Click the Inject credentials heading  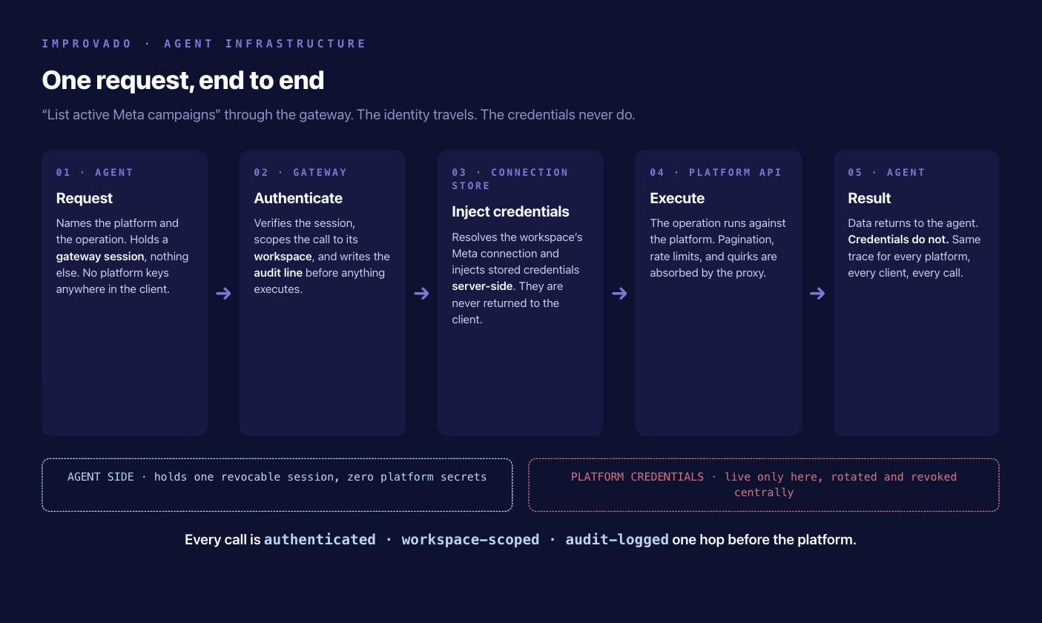[510, 211]
